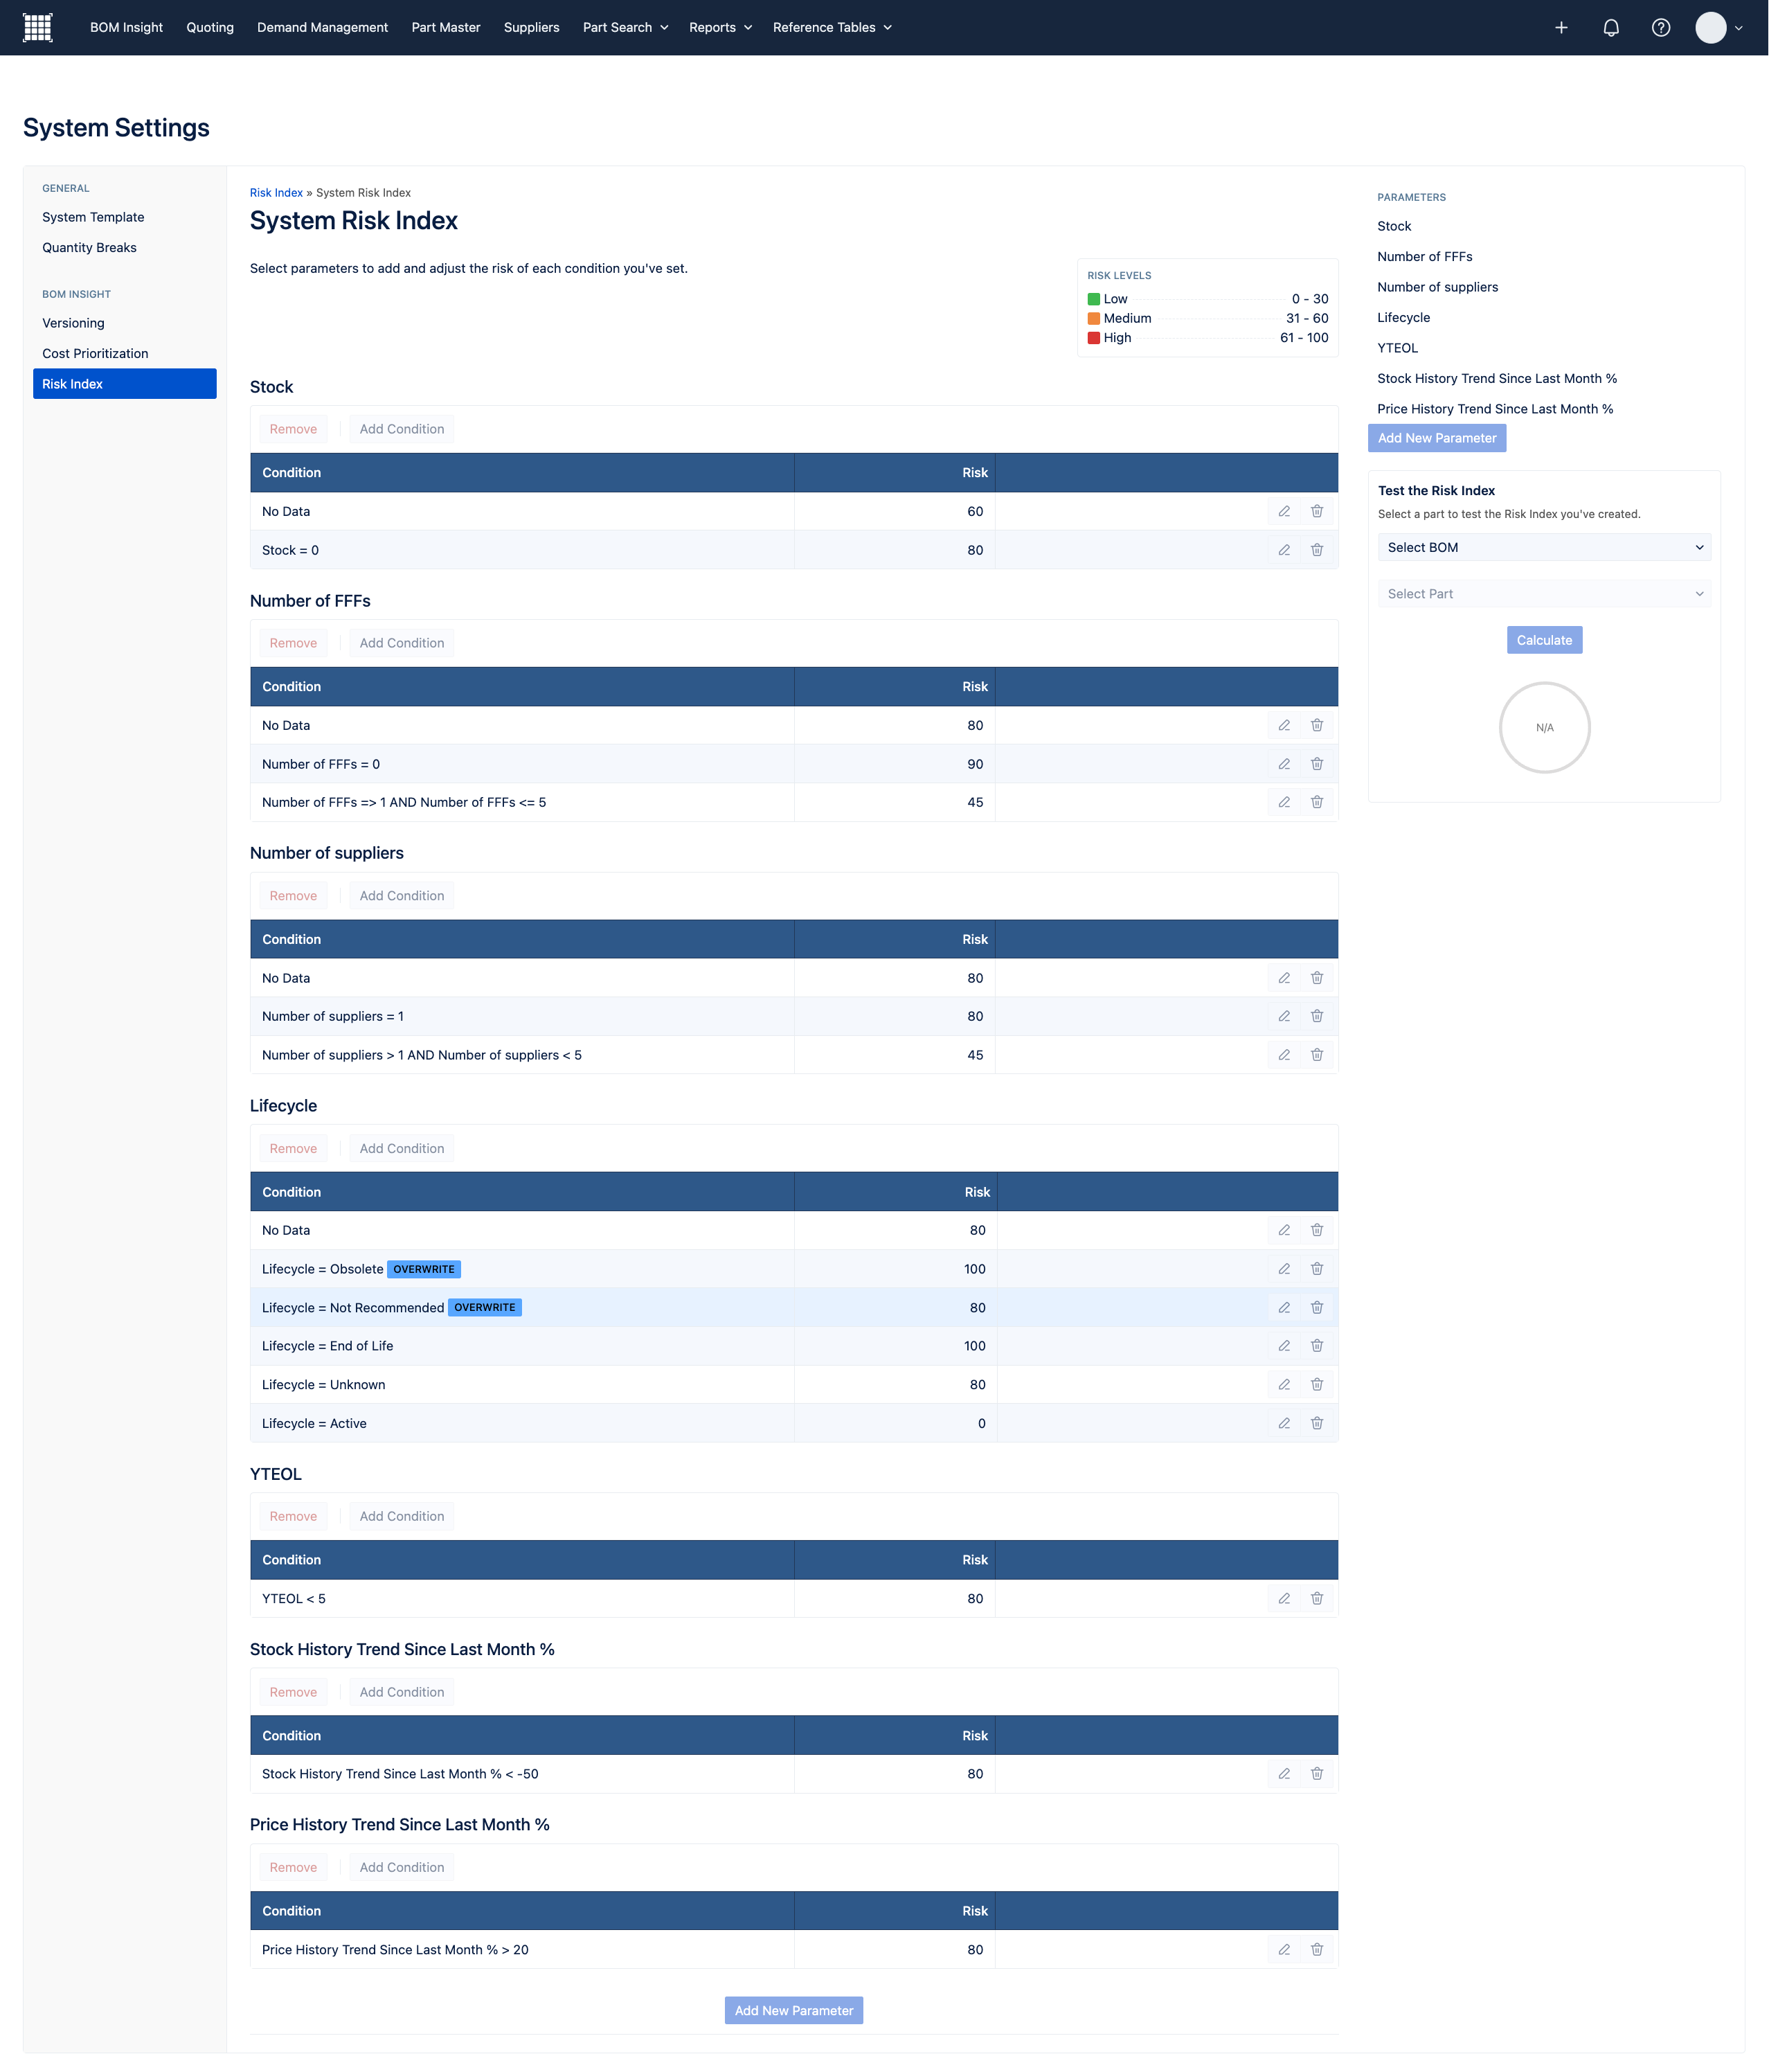
Task: Add Condition to Number of FFFs
Action: pos(402,643)
